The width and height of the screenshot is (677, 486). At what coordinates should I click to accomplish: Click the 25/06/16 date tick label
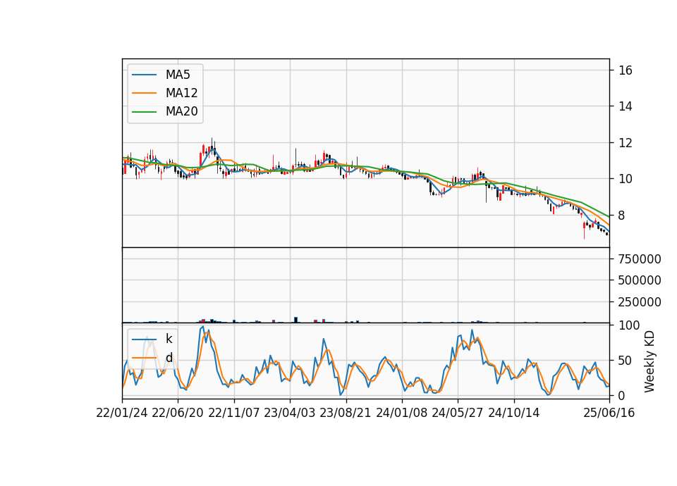pyautogui.click(x=609, y=413)
